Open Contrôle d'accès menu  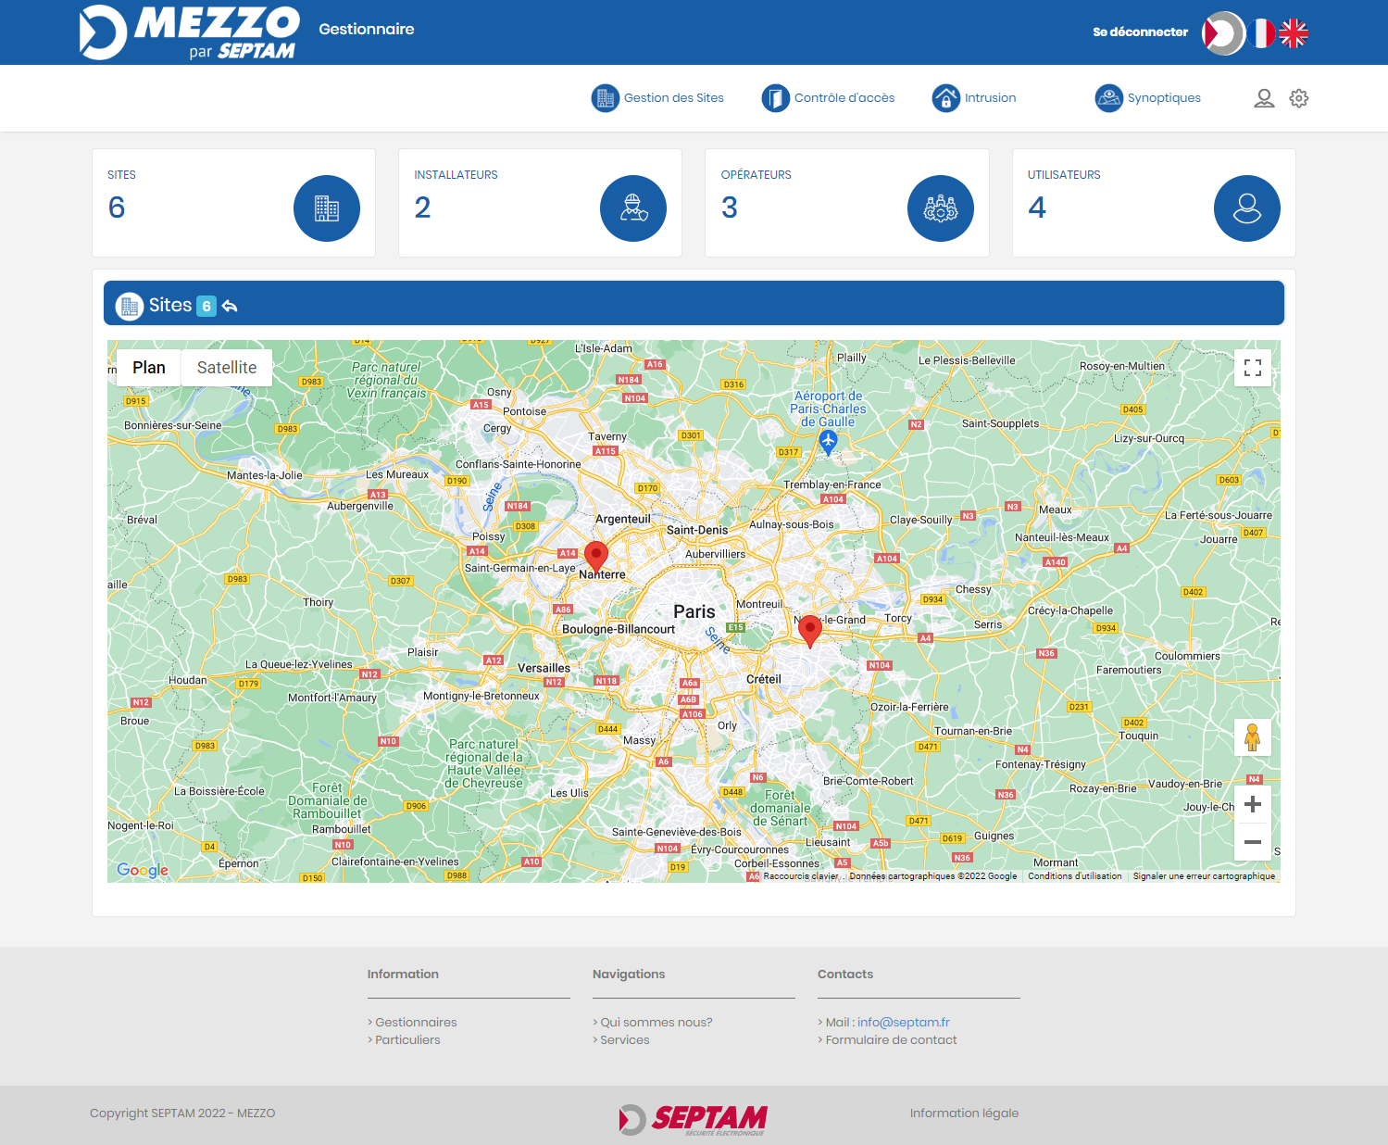[x=829, y=98]
